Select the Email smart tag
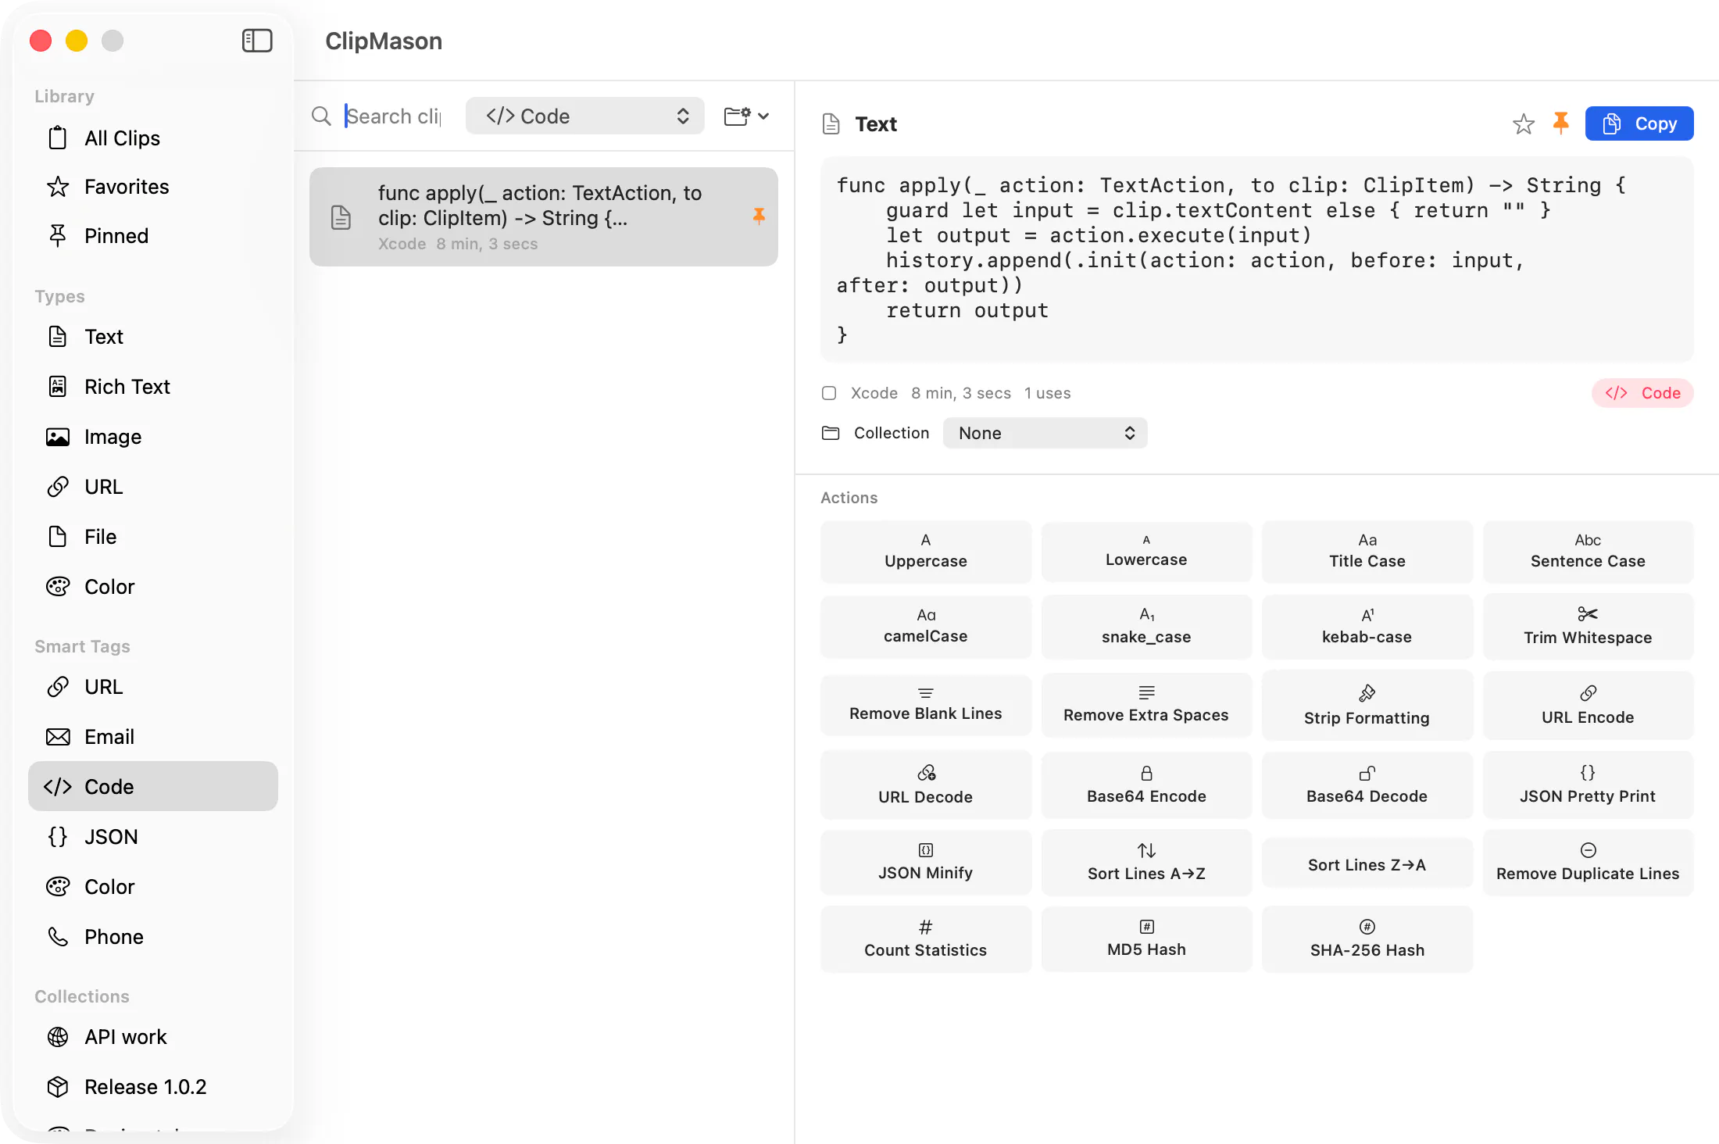This screenshot has width=1719, height=1144. [x=153, y=737]
